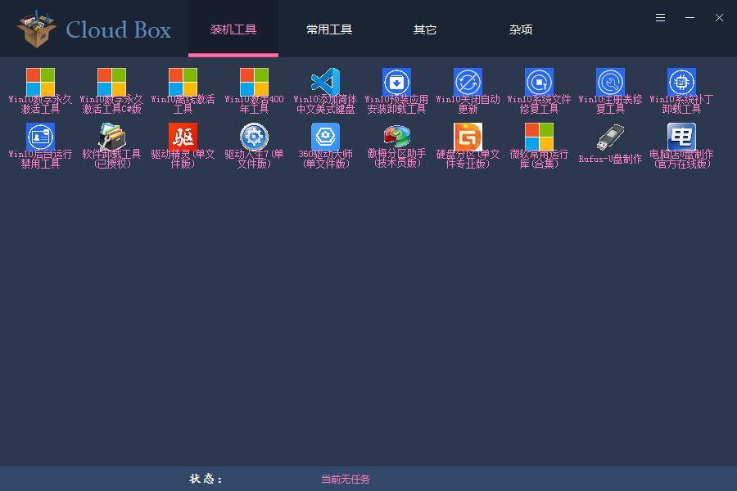The height and width of the screenshot is (491, 737).
Task: Launch the Win10离线激活工具
Action: pyautogui.click(x=183, y=86)
